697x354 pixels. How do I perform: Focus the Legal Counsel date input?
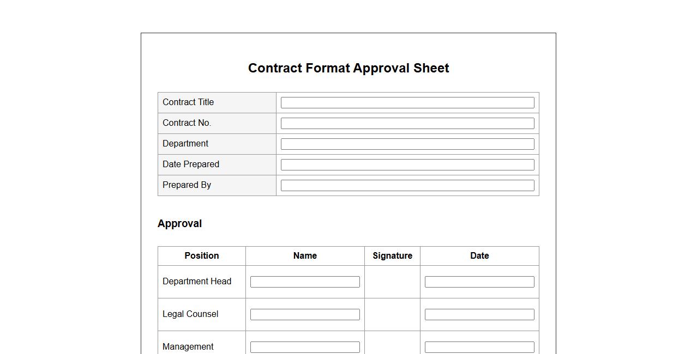479,315
